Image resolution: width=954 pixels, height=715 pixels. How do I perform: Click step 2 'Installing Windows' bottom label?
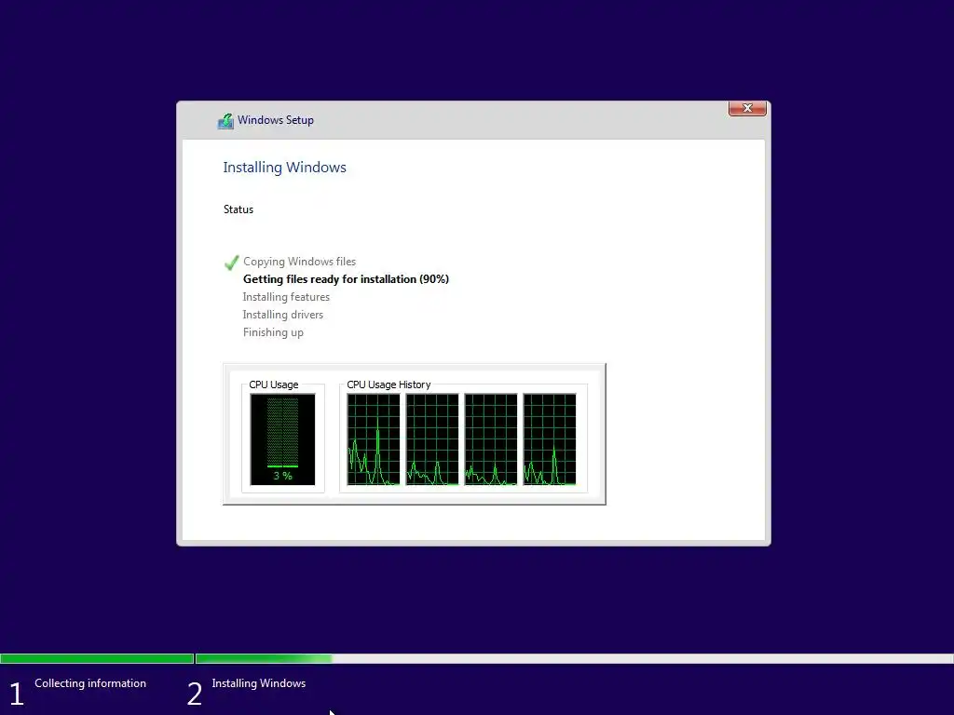point(259,683)
